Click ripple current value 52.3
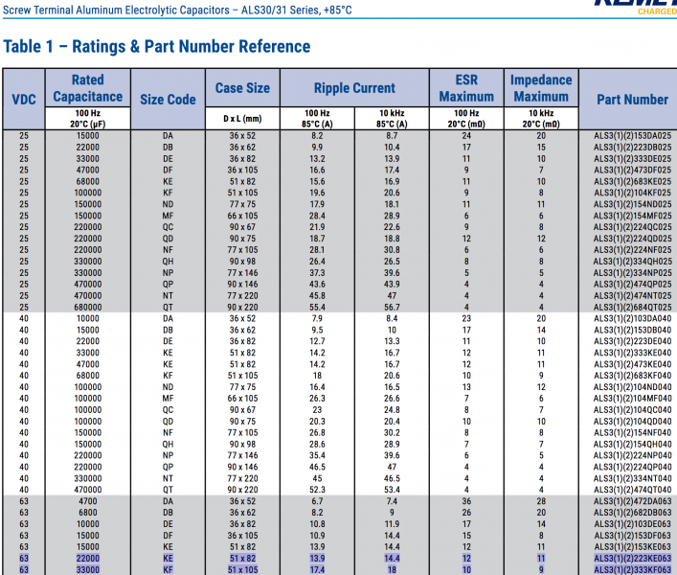This screenshot has width=677, height=575. 317,490
